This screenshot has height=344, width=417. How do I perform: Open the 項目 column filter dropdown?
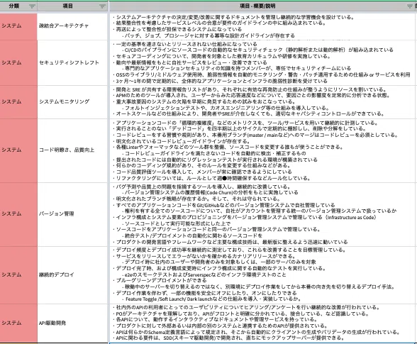point(102,6)
